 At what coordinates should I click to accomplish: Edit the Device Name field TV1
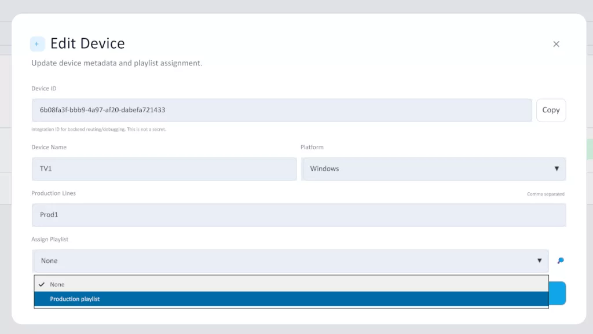[x=164, y=169]
